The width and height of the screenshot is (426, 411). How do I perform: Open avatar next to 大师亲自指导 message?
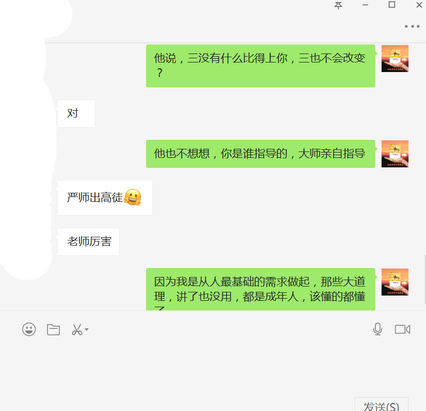pyautogui.click(x=395, y=154)
